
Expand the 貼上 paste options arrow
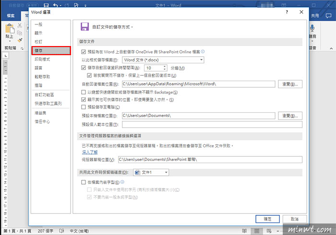tap(10, 41)
